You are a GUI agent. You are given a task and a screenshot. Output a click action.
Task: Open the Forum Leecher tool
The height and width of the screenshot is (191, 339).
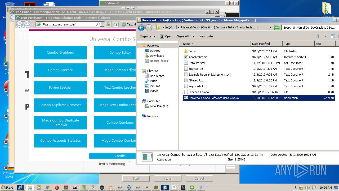click(x=60, y=88)
